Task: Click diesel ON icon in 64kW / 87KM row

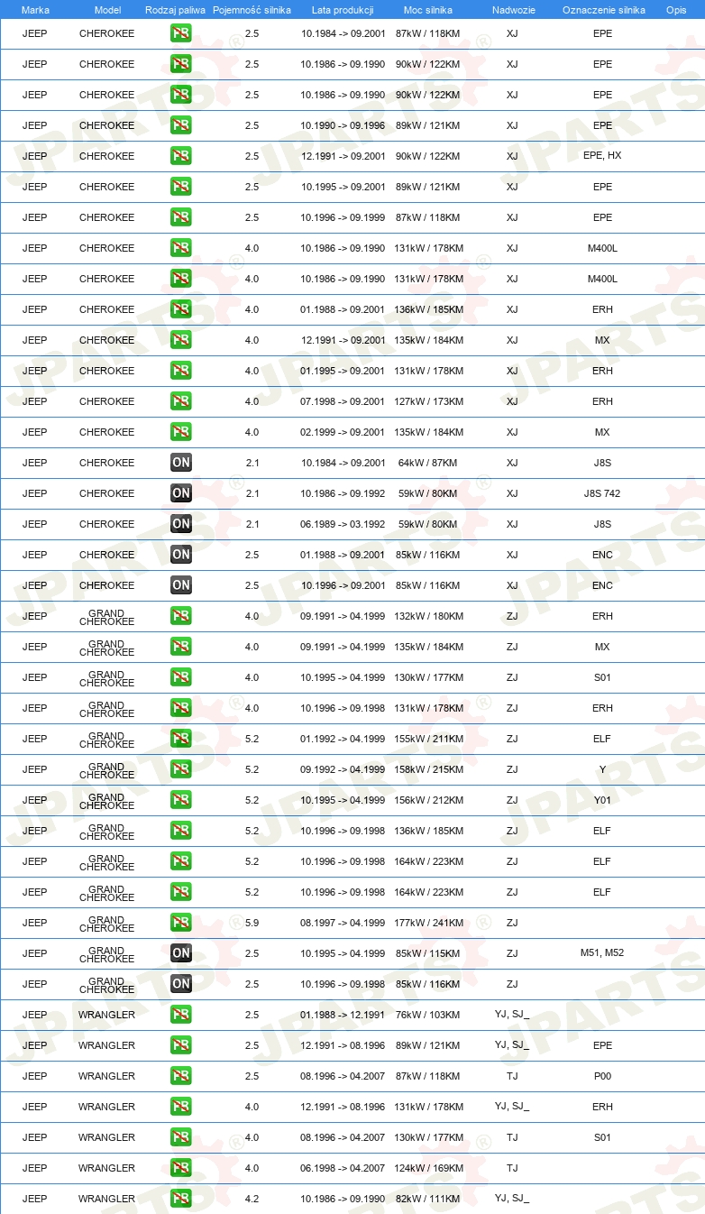Action: pyautogui.click(x=181, y=463)
